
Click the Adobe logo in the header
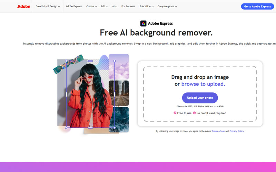coord(23,6)
